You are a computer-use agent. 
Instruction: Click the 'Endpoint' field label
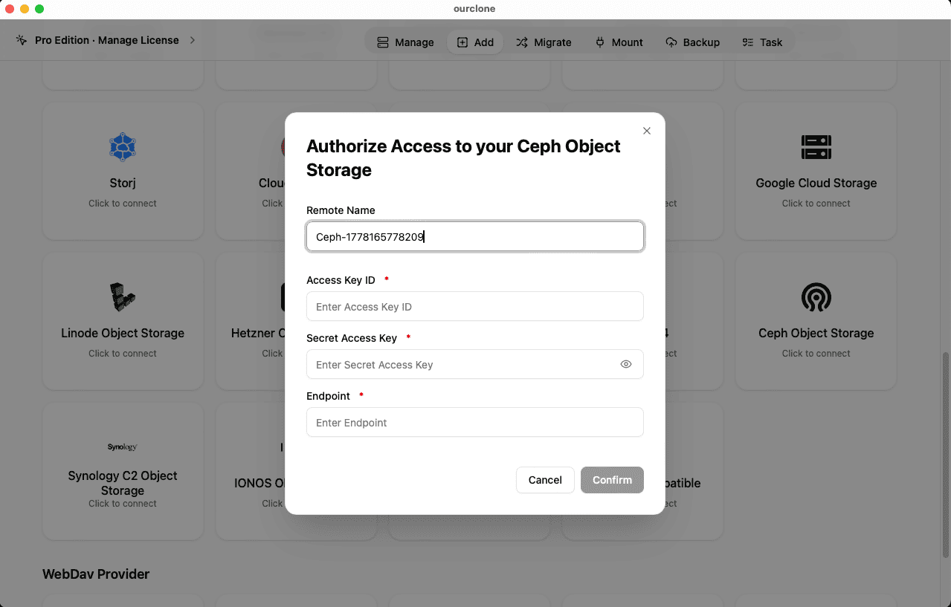pos(328,396)
